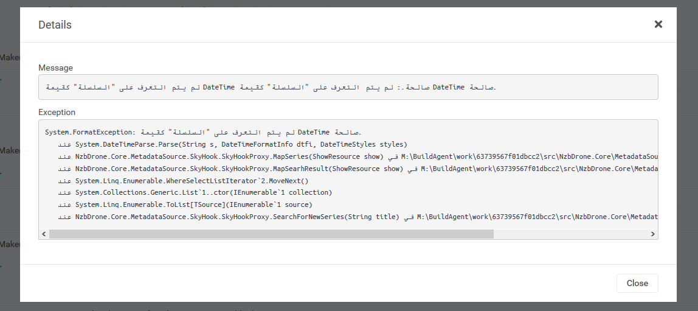This screenshot has height=311, width=698.
Task: Click the WhereSelectListIterator`2.MoveNext line
Action: [183, 180]
